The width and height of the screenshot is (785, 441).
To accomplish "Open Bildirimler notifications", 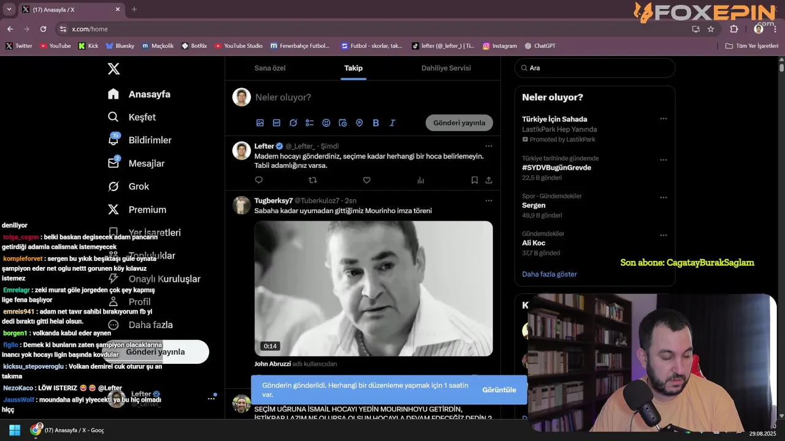I will pos(140,140).
